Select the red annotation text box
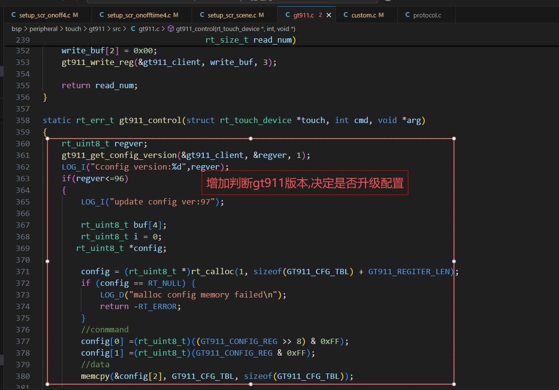 305,183
